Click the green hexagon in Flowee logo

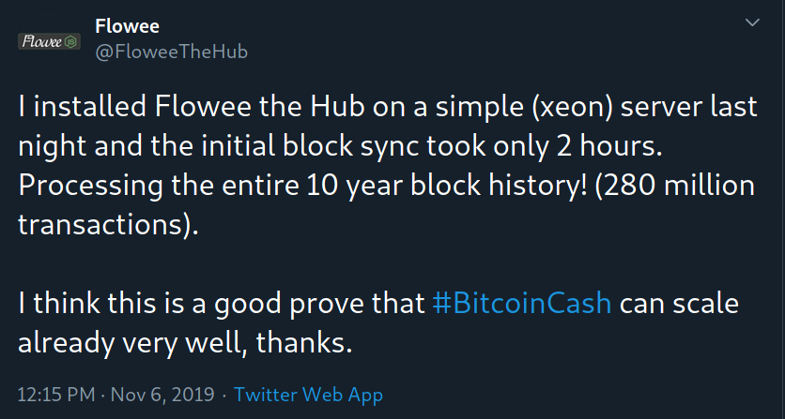tap(71, 42)
